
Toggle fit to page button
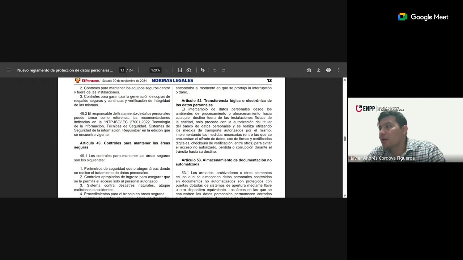pos(180,70)
